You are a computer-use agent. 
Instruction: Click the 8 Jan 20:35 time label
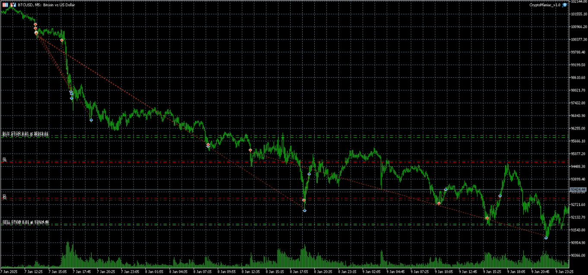(x=323, y=272)
